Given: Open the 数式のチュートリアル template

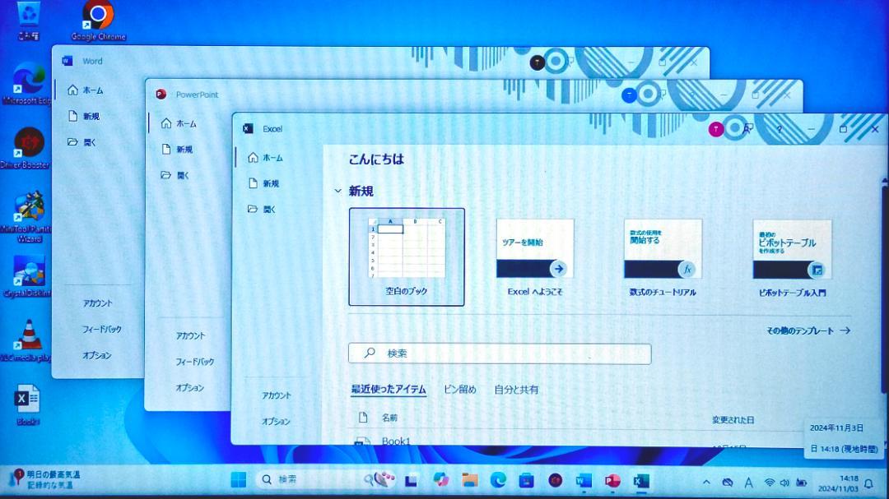Looking at the screenshot, I should [x=663, y=257].
